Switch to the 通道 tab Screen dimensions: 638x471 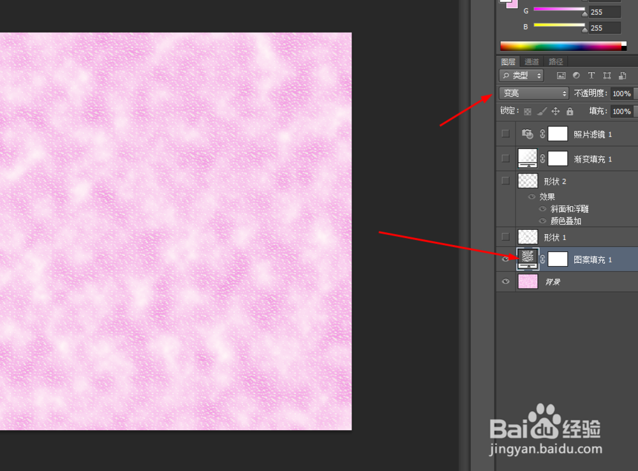click(532, 61)
